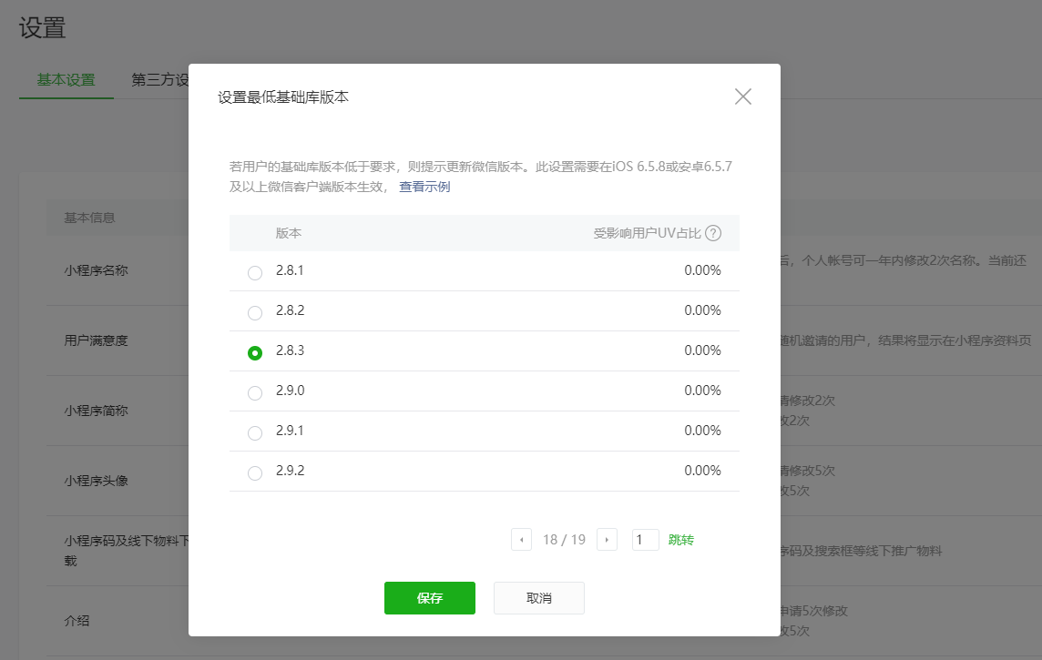Screen dimensions: 1042x660
Task: Click the 小程序简称 row label
Action: [x=96, y=411]
